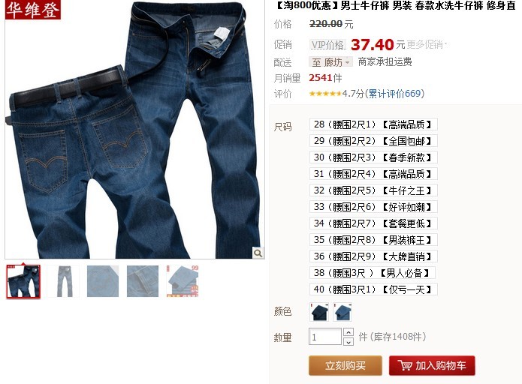Select size 28 (腰围2尺1) option

click(373, 124)
